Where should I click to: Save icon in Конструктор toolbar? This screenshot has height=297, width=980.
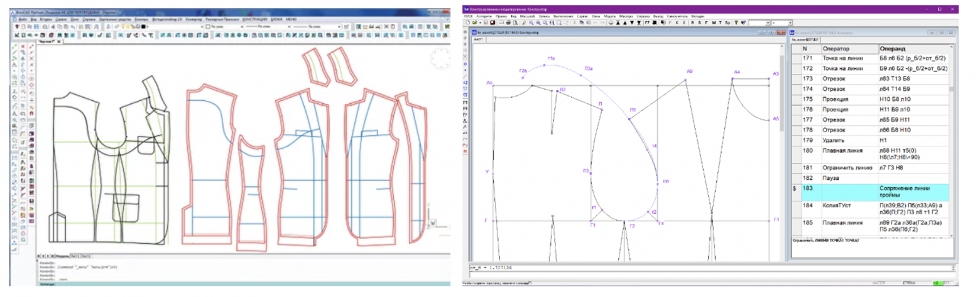(486, 23)
